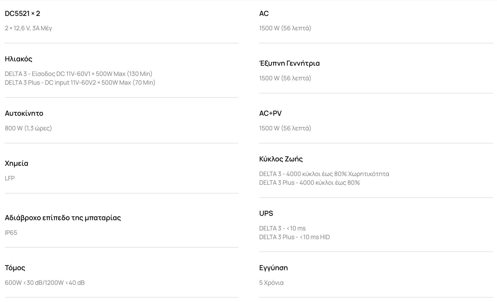Click the 1500 W value under AC+PV
The height and width of the screenshot is (302, 497).
[x=285, y=128]
